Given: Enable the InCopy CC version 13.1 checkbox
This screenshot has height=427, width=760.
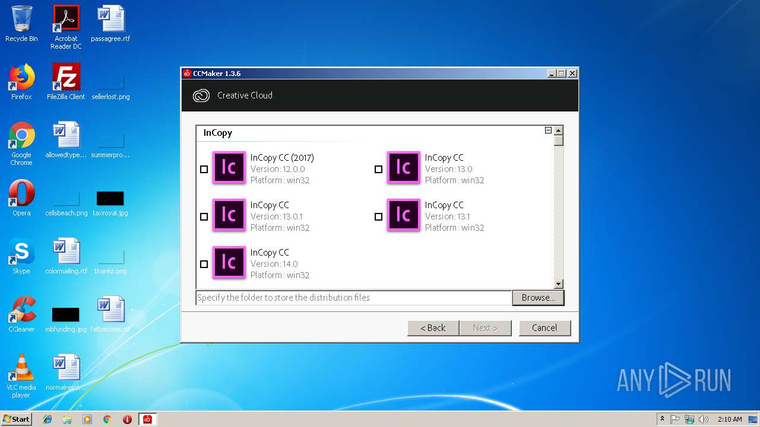Looking at the screenshot, I should (379, 217).
